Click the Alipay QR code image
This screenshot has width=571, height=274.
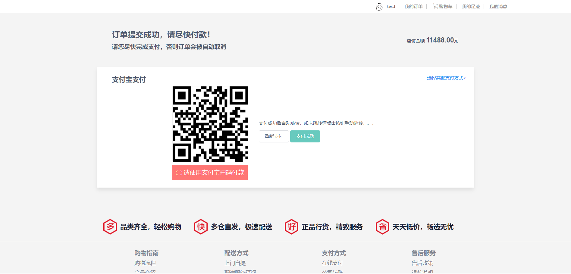pyautogui.click(x=210, y=124)
